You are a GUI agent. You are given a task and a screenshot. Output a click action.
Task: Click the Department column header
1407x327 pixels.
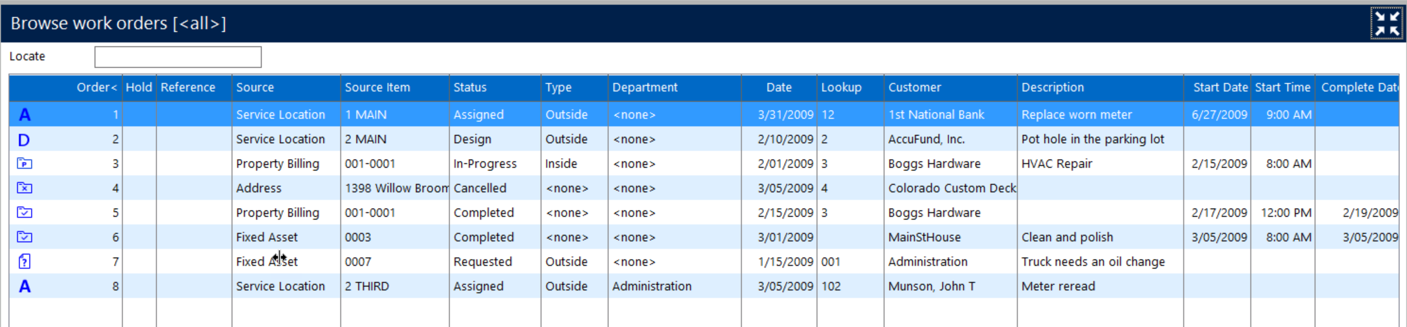click(x=645, y=87)
